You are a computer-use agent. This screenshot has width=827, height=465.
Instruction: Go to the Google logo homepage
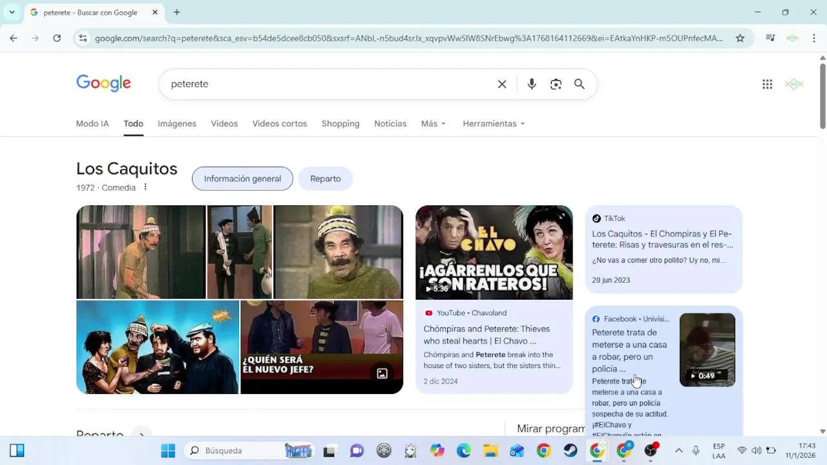pyautogui.click(x=103, y=83)
